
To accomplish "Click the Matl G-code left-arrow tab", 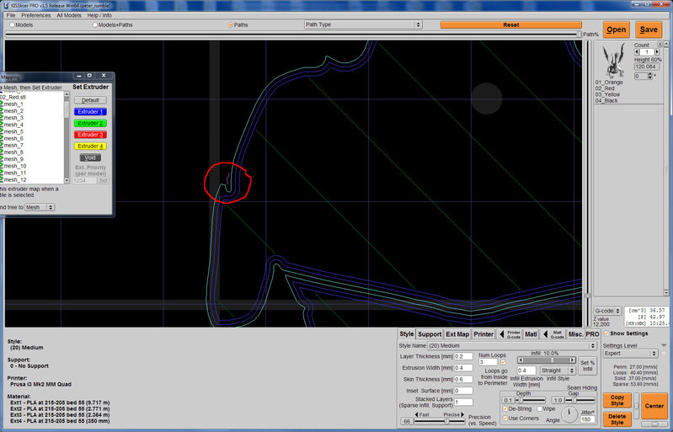I will tap(553, 334).
